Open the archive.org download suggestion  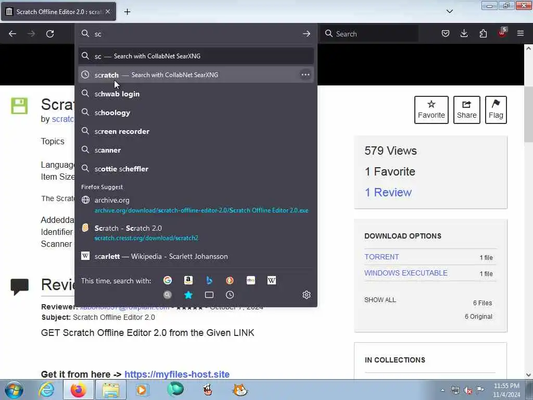(x=196, y=205)
